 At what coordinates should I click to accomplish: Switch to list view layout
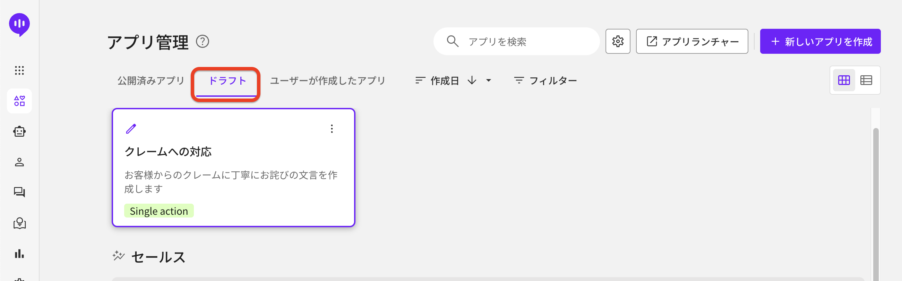(866, 80)
